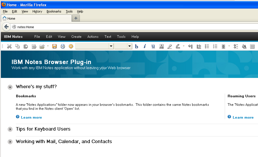This screenshot has height=157, width=258.
Task: Click the Copy icon in toolbar
Action: [17, 46]
